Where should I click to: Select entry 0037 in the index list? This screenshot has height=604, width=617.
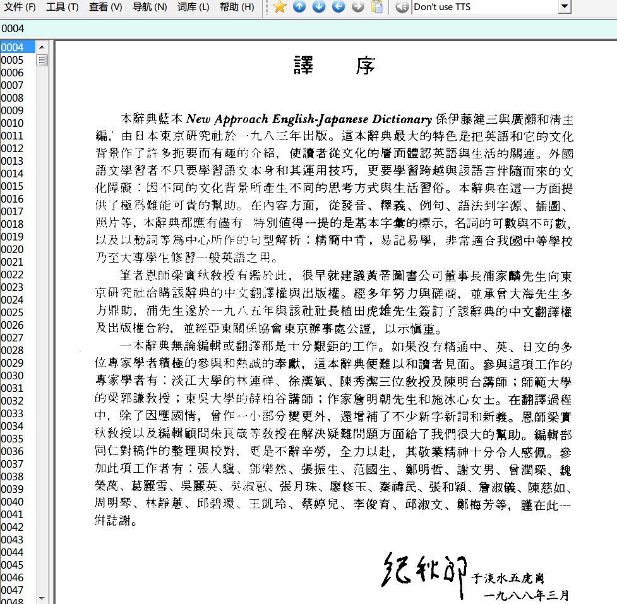click(x=18, y=464)
